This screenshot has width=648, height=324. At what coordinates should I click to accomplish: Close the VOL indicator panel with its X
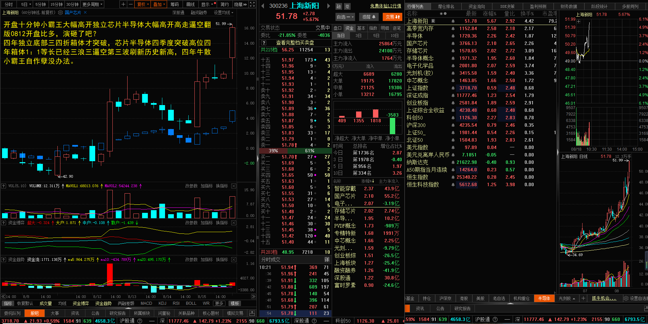click(x=233, y=186)
